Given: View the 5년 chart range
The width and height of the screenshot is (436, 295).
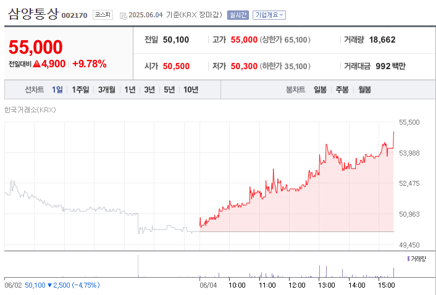Looking at the screenshot, I should pos(169,90).
